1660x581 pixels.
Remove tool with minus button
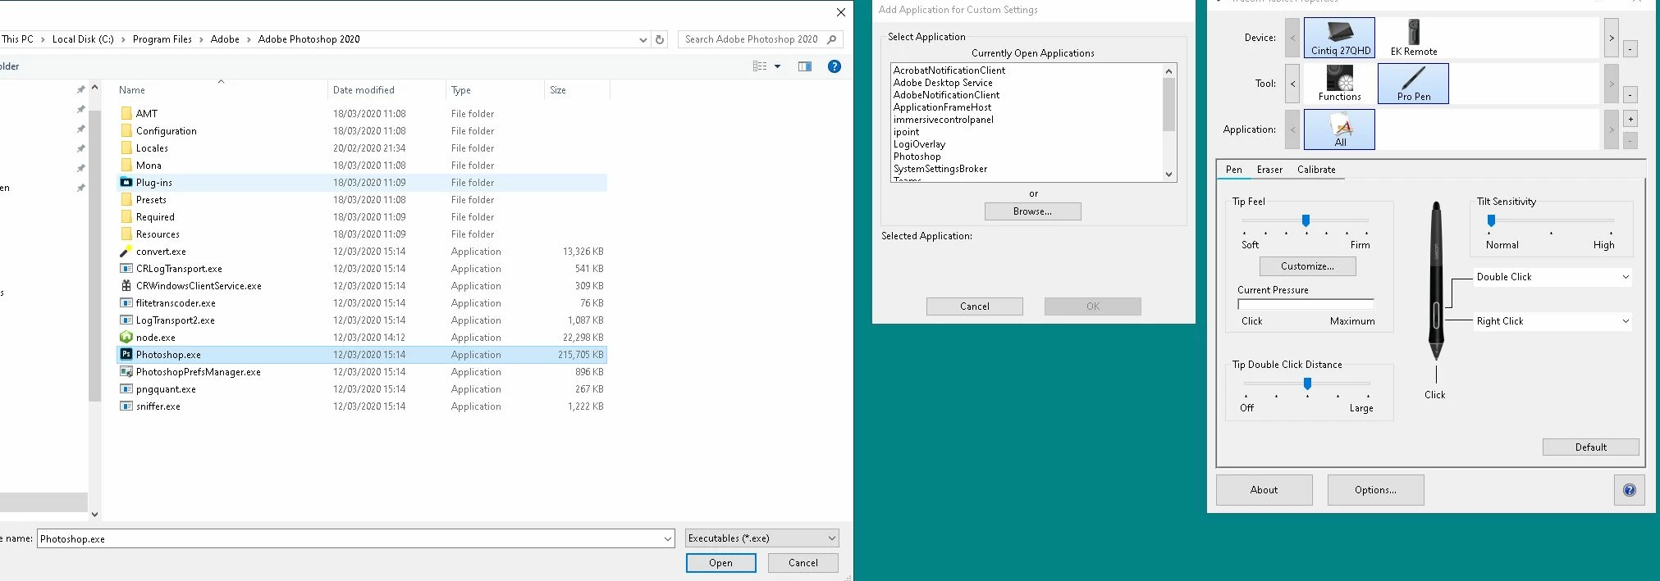(x=1630, y=95)
